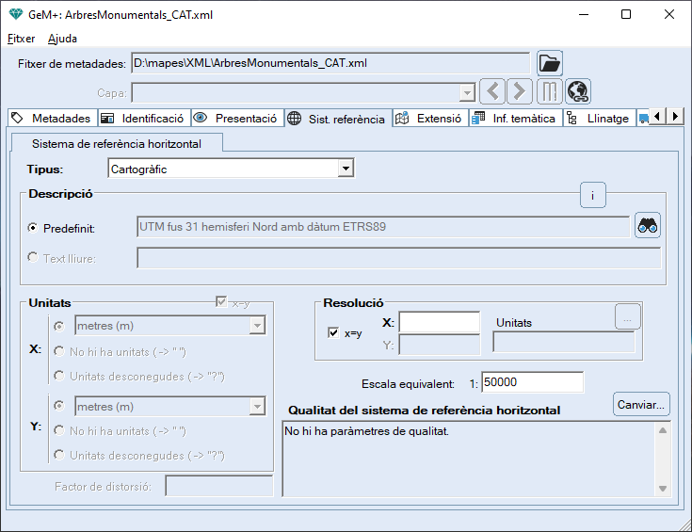Toggle Unitats x=y checkbox
This screenshot has height=532, width=692.
(x=221, y=301)
